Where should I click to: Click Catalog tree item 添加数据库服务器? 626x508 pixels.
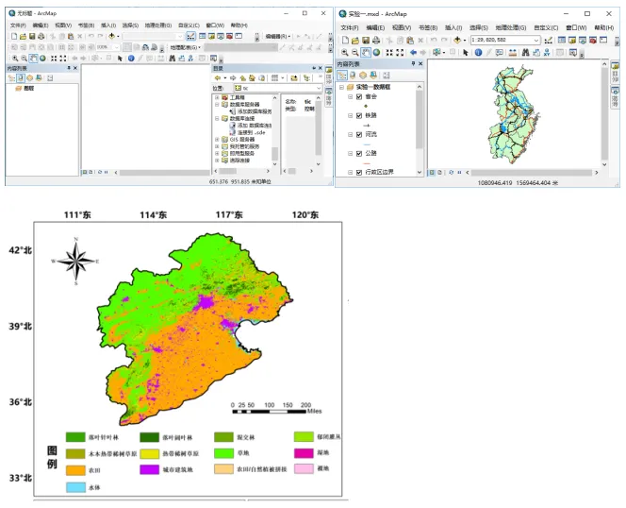pos(251,111)
